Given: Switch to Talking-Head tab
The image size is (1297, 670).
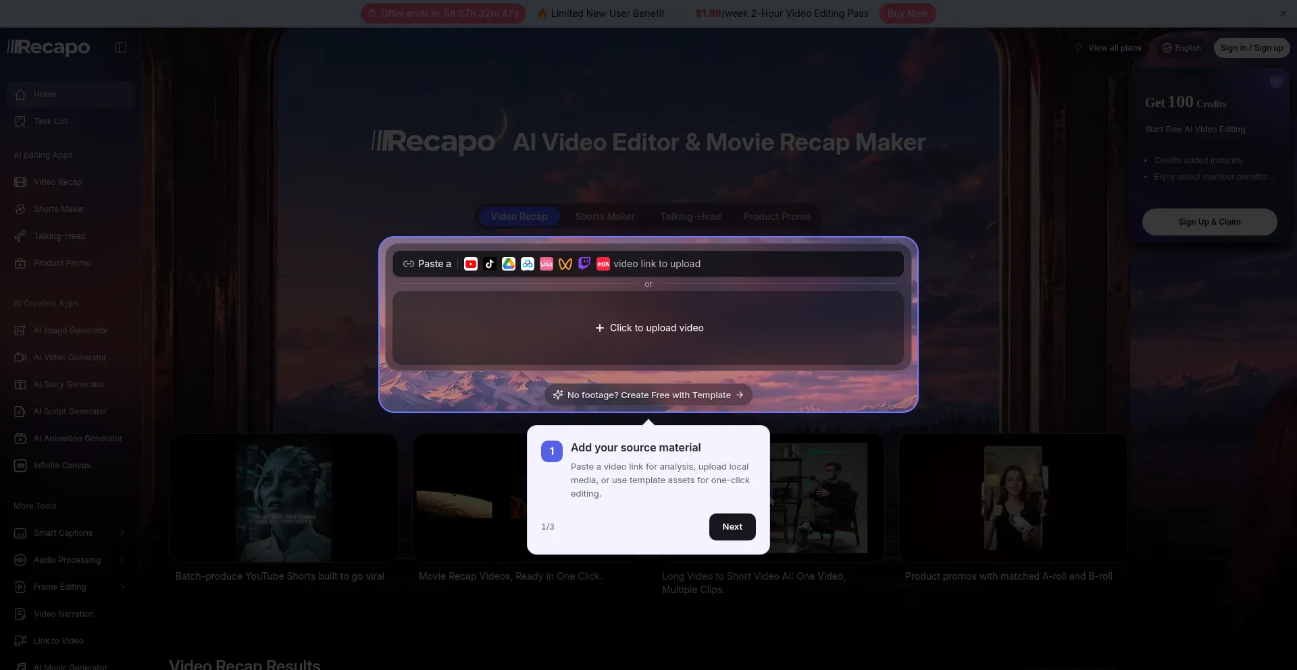Looking at the screenshot, I should point(690,217).
